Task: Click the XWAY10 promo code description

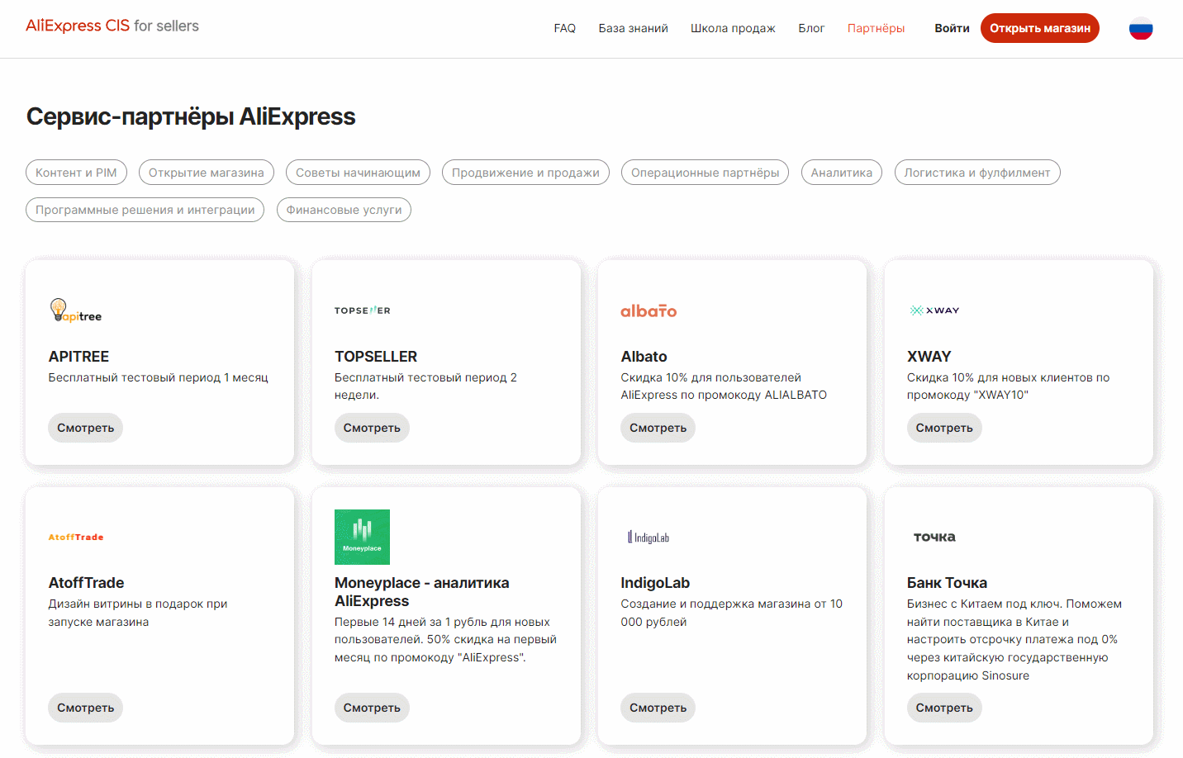Action: [1008, 386]
